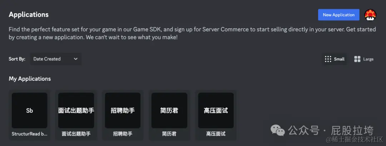Screen dimensions: 386x146
Task: Click the New Application button
Action: click(x=339, y=15)
